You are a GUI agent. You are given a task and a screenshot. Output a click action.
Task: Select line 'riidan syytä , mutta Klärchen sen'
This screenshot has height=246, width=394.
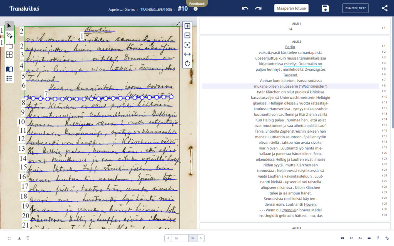click(x=290, y=165)
